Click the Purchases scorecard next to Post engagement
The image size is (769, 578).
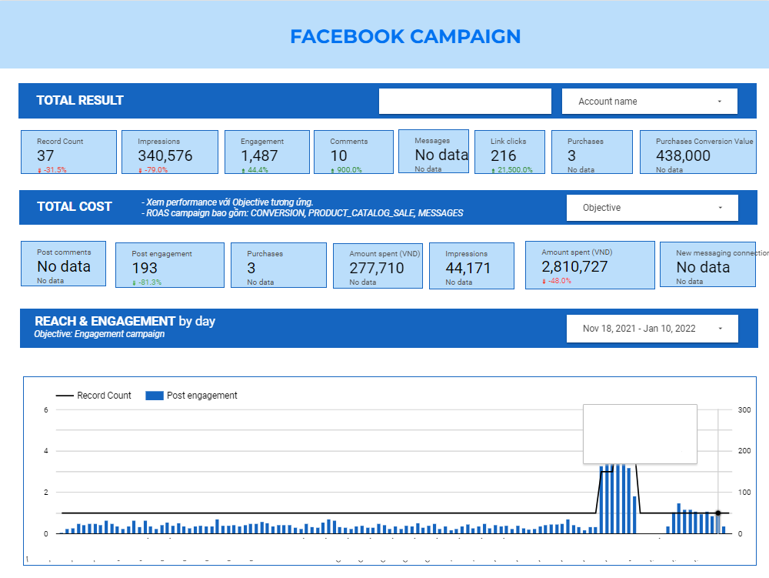pos(278,265)
